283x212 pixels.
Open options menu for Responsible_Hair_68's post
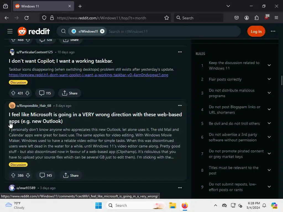tap(180, 105)
